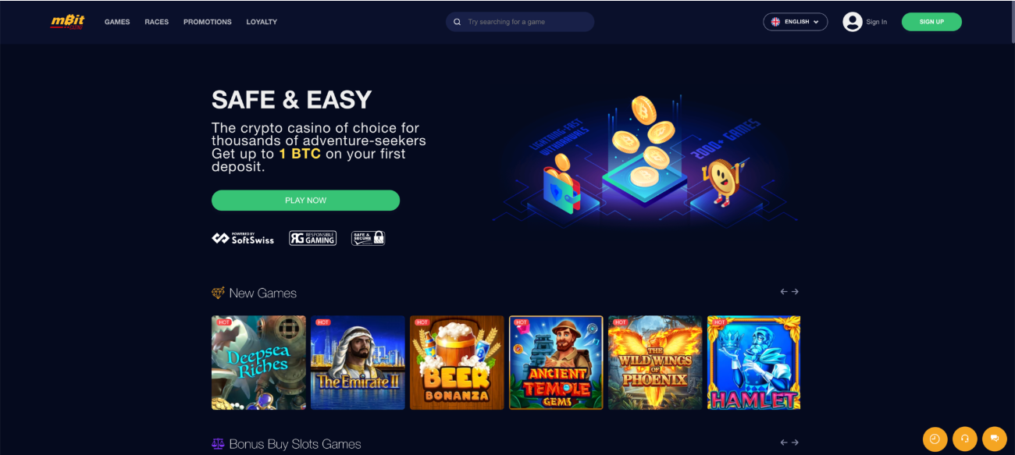
Task: Open the clock history floating button
Action: [x=935, y=439]
